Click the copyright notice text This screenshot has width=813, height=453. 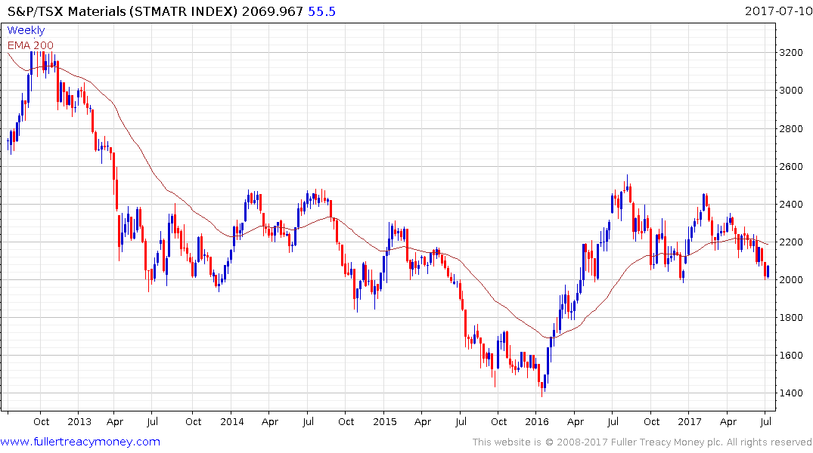point(642,442)
